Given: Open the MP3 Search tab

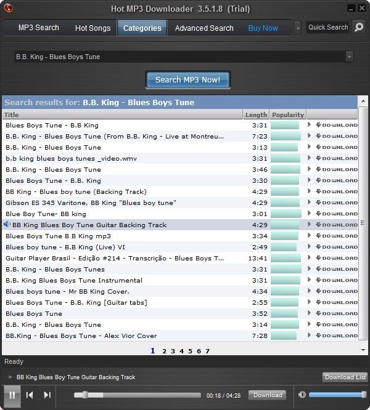Looking at the screenshot, I should tap(38, 28).
